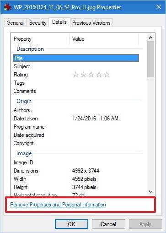Select the Image ID property row
Viewport: 166px width, 233px height.
tap(76, 163)
